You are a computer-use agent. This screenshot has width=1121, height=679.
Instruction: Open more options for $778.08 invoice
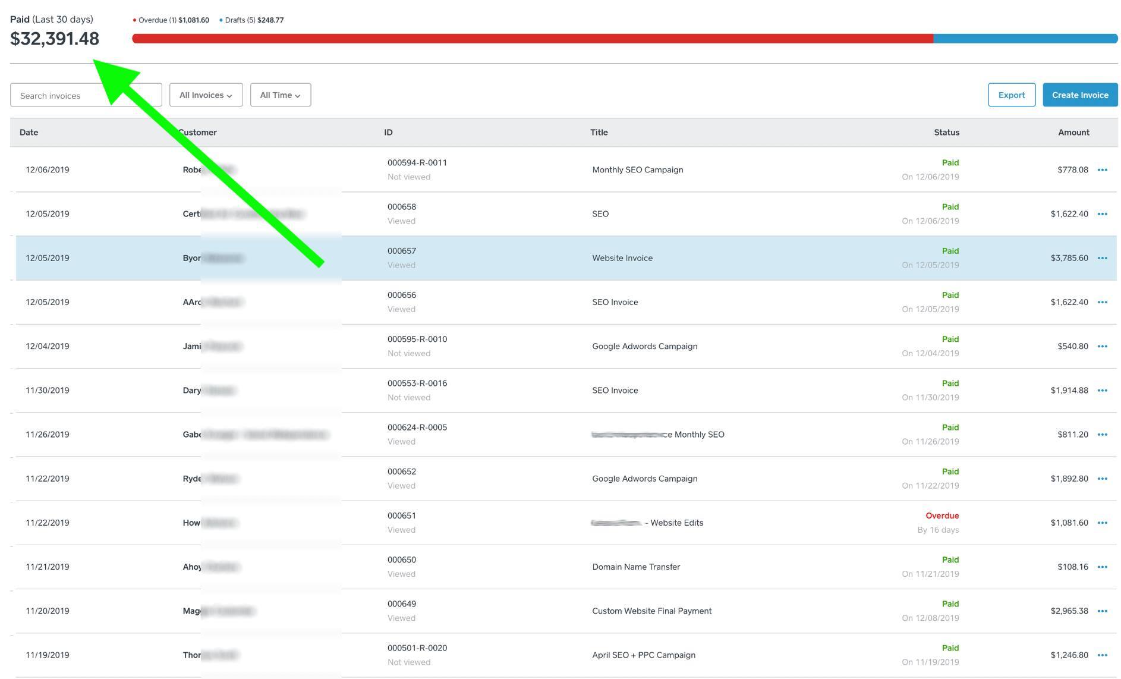[1102, 170]
